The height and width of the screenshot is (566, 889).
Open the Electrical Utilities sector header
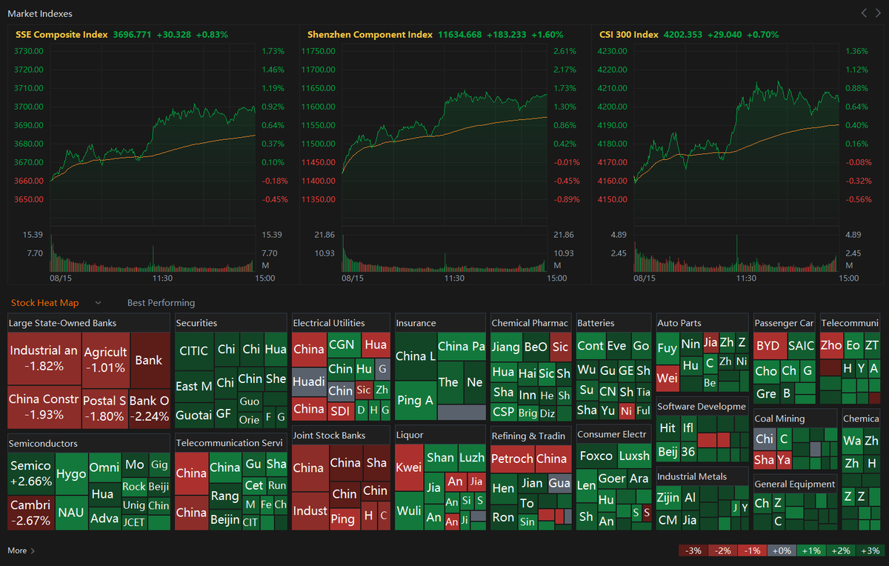pyautogui.click(x=341, y=323)
